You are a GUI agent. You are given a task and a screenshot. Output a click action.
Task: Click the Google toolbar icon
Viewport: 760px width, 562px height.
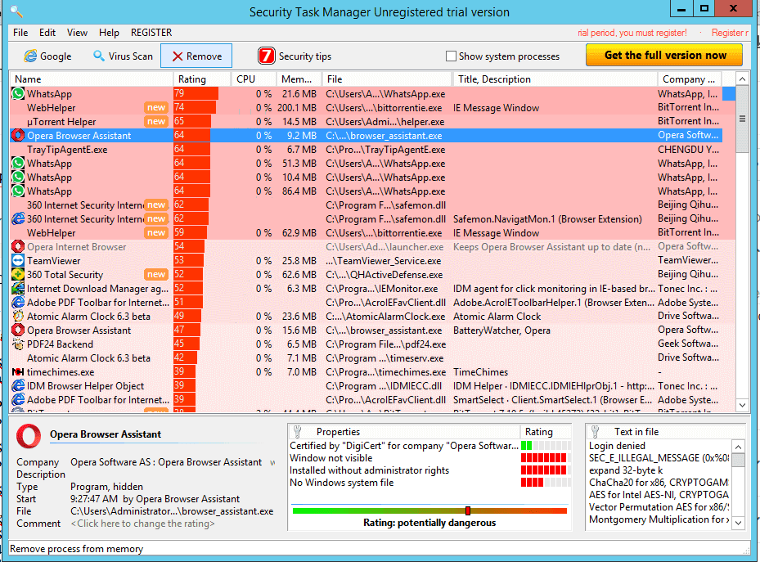(x=30, y=56)
